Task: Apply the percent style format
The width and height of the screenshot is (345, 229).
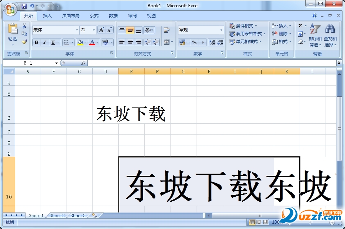Action: (x=194, y=42)
